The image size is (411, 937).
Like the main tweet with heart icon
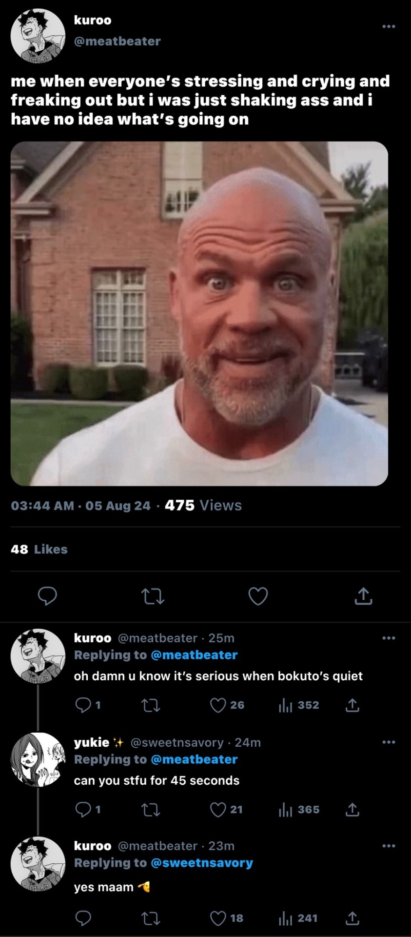(x=258, y=596)
